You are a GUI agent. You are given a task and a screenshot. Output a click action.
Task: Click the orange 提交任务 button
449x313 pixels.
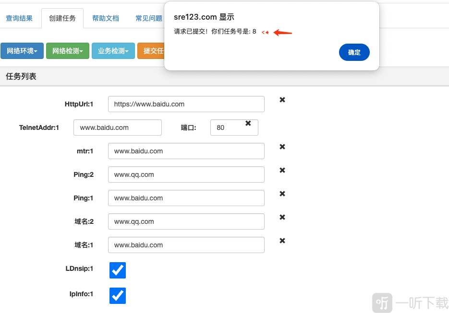[155, 50]
